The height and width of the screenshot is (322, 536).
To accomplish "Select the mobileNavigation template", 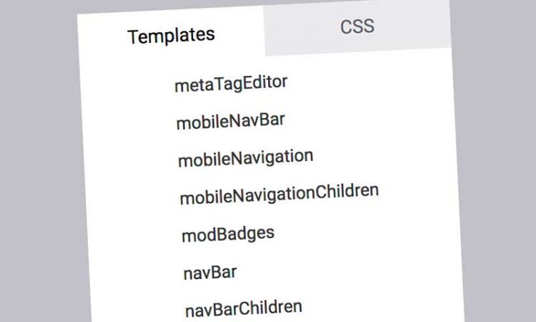I will 246,157.
